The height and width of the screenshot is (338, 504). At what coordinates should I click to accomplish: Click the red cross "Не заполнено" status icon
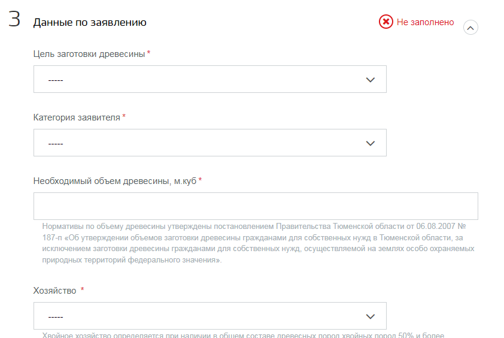[386, 22]
